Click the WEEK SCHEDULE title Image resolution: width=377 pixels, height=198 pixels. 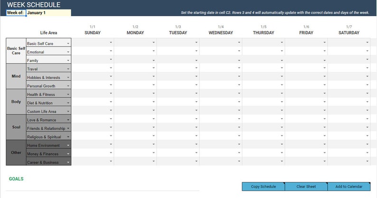click(x=34, y=5)
